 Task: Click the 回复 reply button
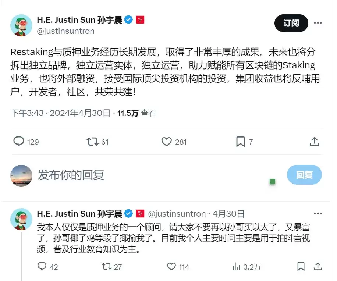(x=304, y=175)
